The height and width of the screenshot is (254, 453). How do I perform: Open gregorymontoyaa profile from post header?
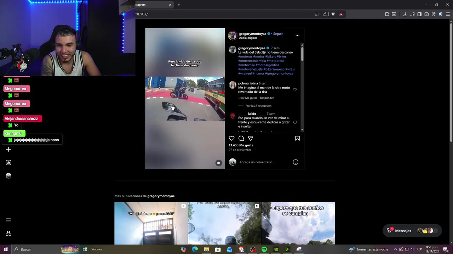pos(252,34)
